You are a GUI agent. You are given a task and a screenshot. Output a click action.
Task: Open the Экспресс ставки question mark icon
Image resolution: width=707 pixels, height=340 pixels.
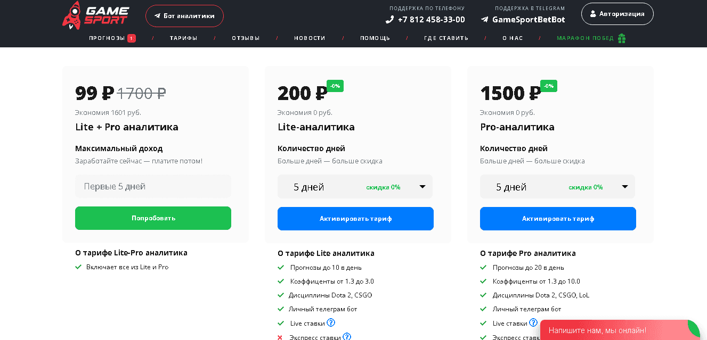click(347, 337)
